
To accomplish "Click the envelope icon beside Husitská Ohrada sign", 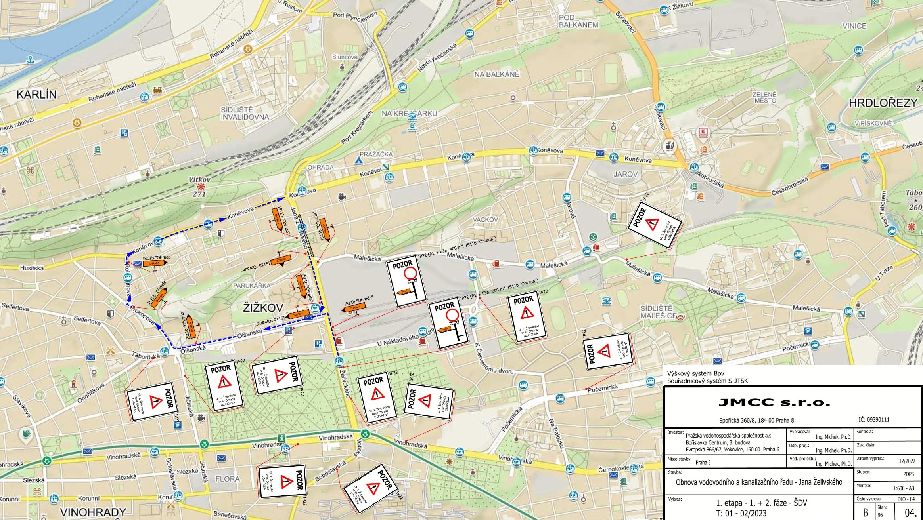I will pos(138,264).
